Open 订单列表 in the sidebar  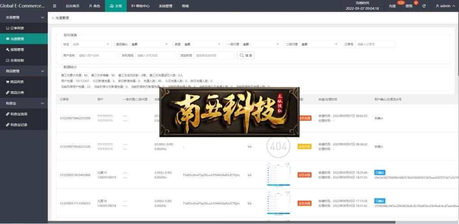point(24,28)
